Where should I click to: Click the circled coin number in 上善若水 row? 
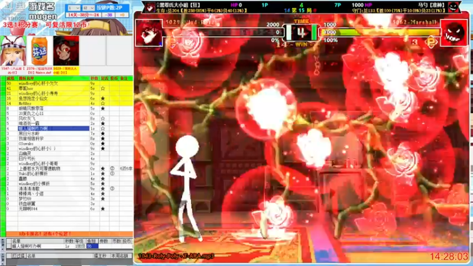[x=112, y=168]
